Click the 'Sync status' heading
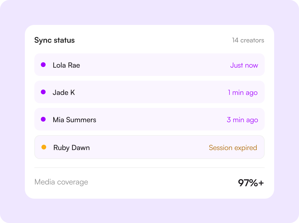This screenshot has width=299, height=223. pos(54,40)
